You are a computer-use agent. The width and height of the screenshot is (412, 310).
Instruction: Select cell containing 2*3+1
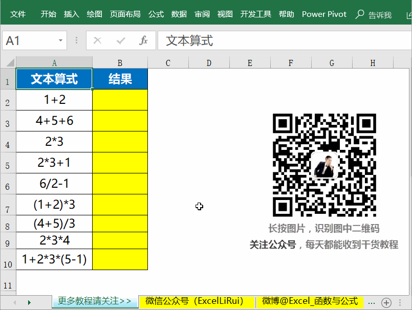point(54,163)
